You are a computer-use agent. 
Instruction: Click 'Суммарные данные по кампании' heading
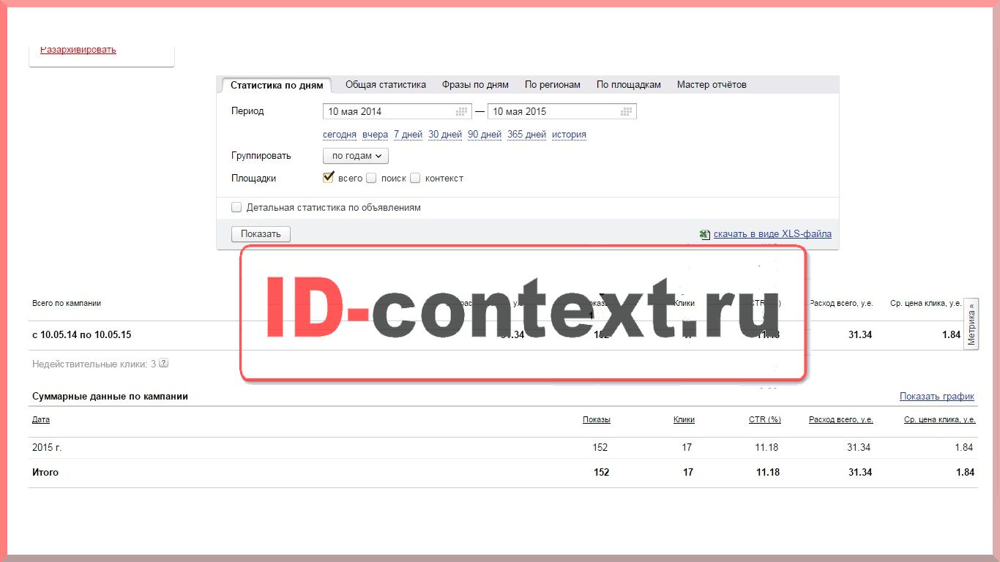(110, 396)
